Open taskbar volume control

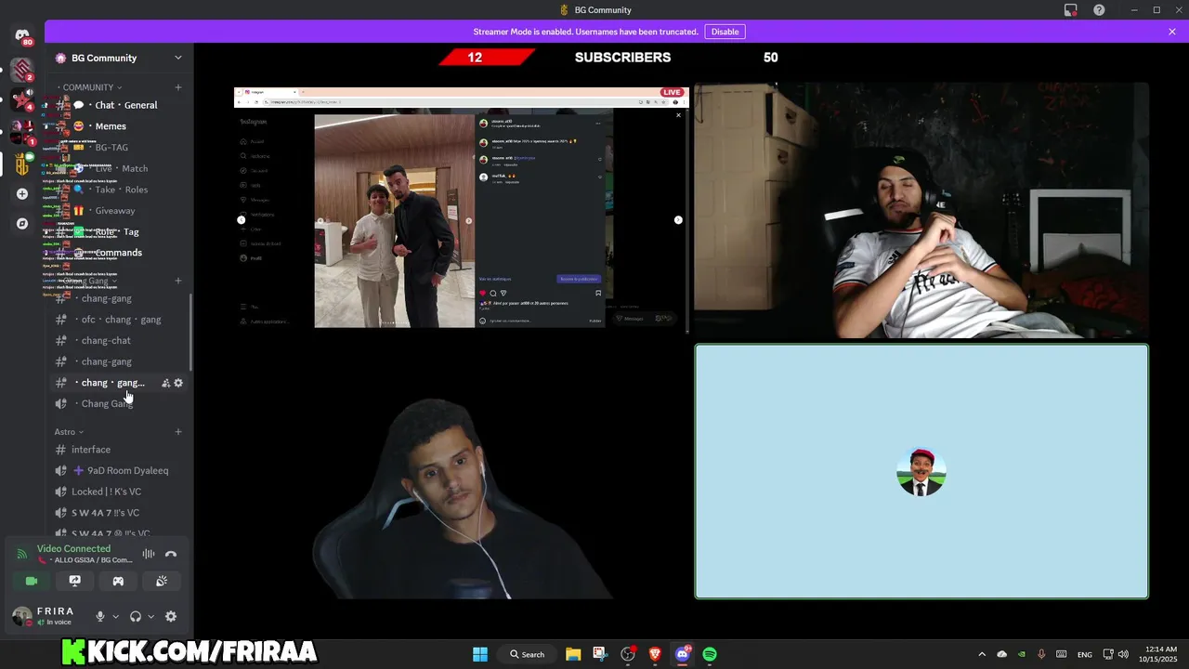[1124, 654]
